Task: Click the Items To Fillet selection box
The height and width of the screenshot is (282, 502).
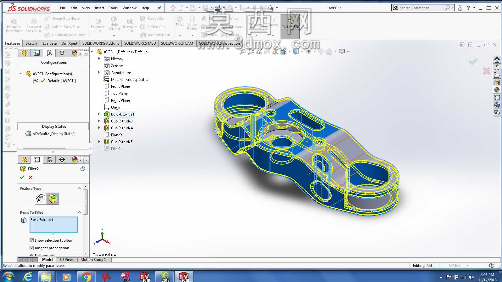Action: (53, 225)
